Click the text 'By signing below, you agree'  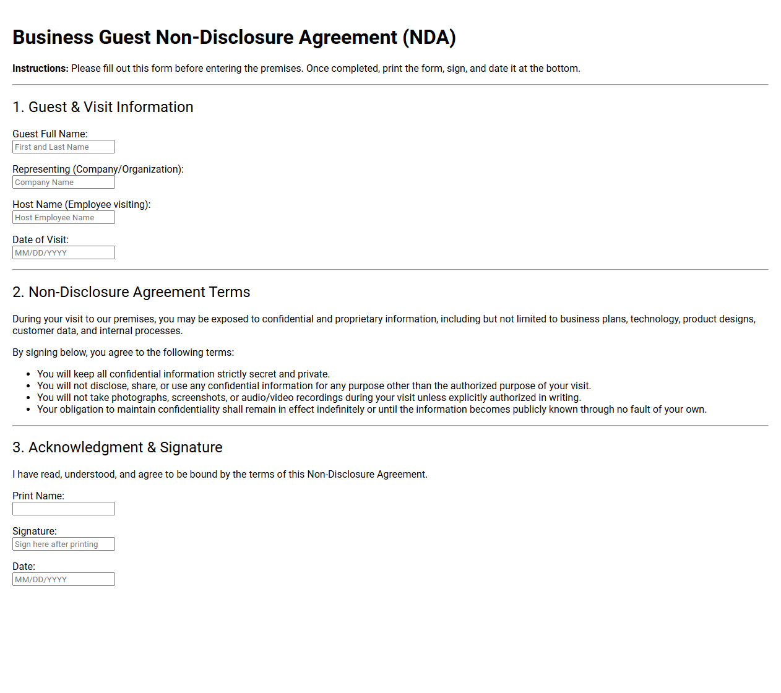(x=123, y=352)
